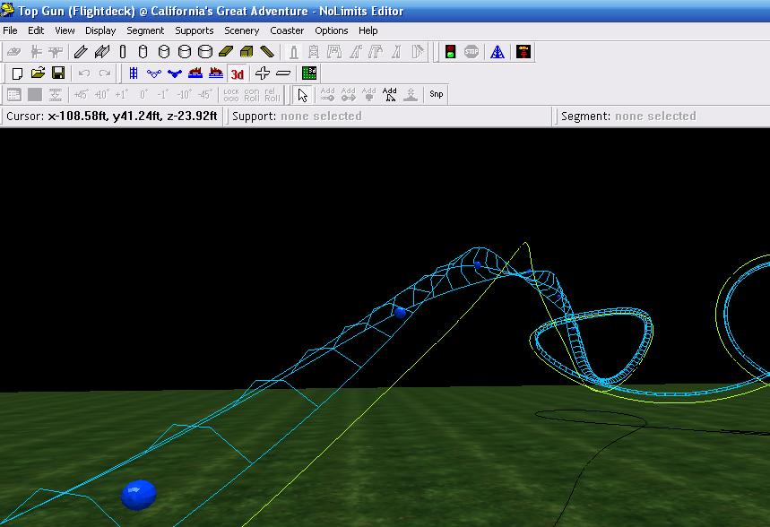
Task: Click the blue lattice tower icon
Action: coord(497,52)
